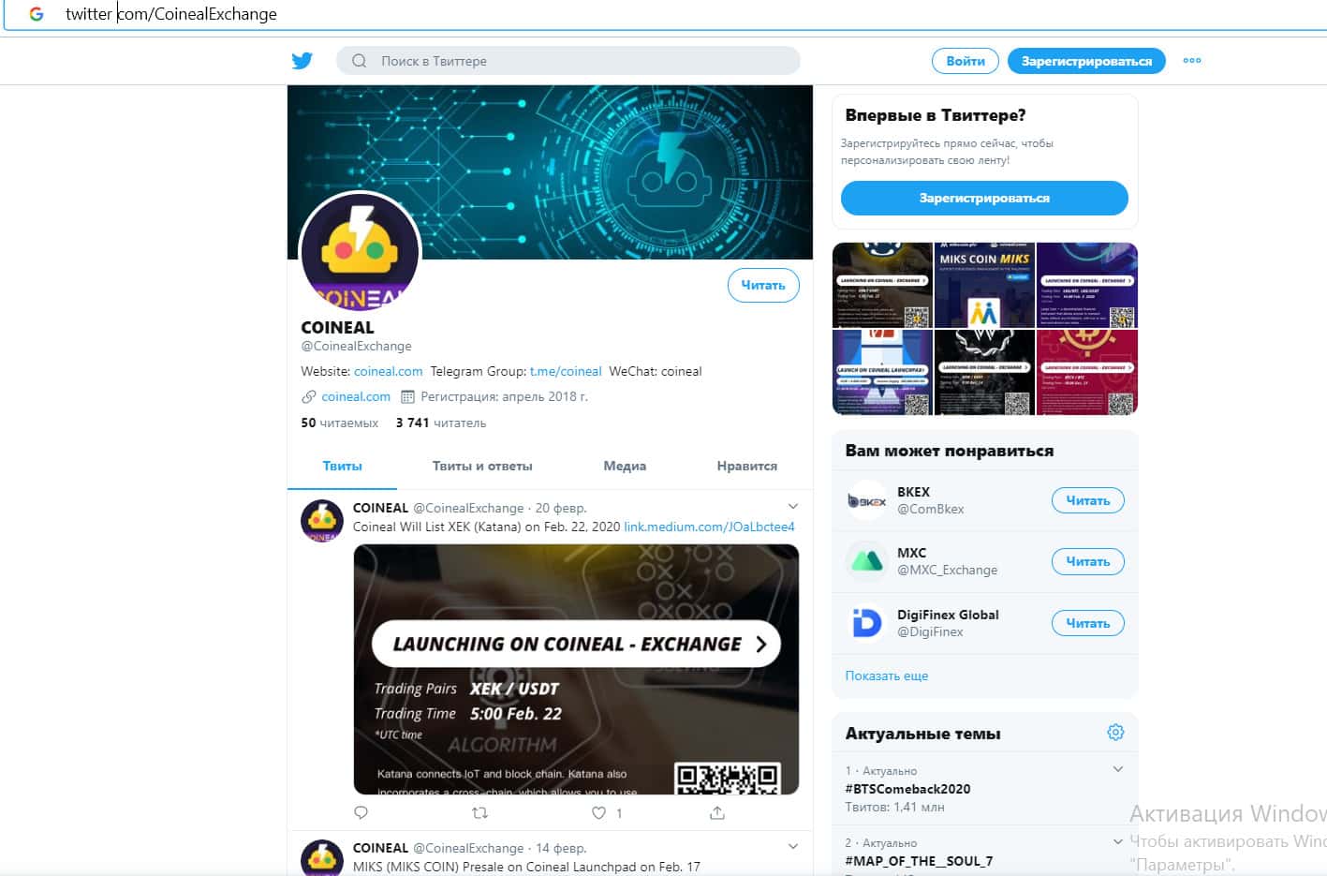Click the COINEAL avatar on the Feb 20 tweet
1327x876 pixels.
(x=321, y=521)
